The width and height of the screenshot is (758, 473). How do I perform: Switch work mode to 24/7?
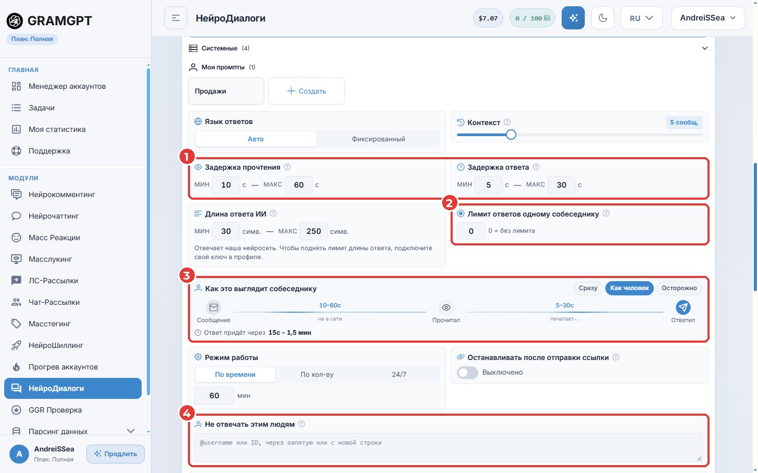(399, 375)
